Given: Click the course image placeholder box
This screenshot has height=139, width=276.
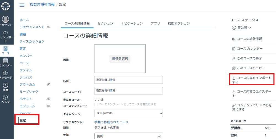Looking at the screenshot, I should click(x=120, y=59).
